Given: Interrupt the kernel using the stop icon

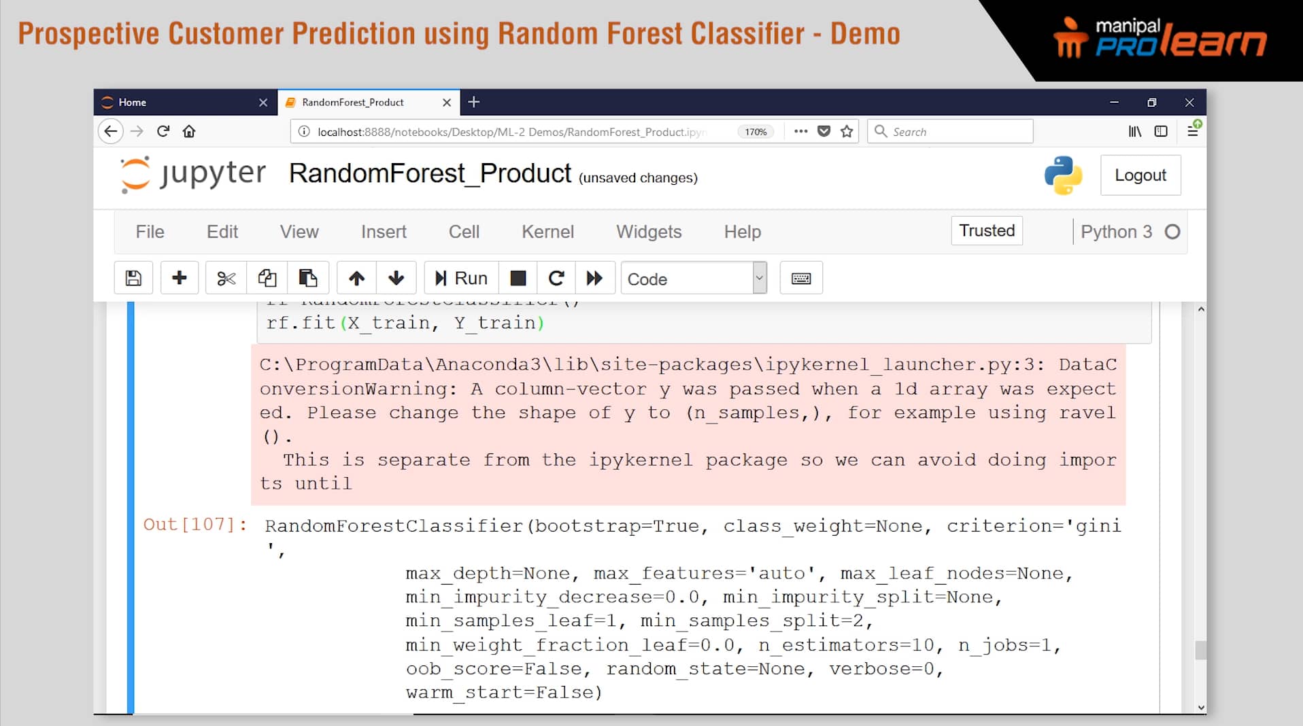Looking at the screenshot, I should click(x=518, y=278).
